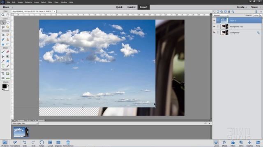The image size is (263, 147).
Task: Switch to Quick edit mode tab
Action: tap(119, 7)
